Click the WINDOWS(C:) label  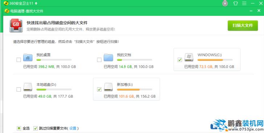point(210,55)
